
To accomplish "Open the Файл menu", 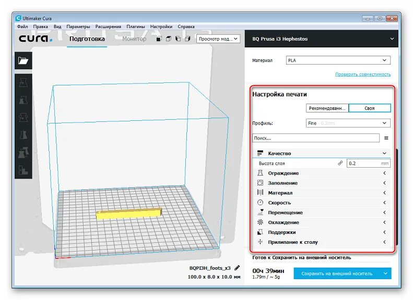I will click(22, 27).
